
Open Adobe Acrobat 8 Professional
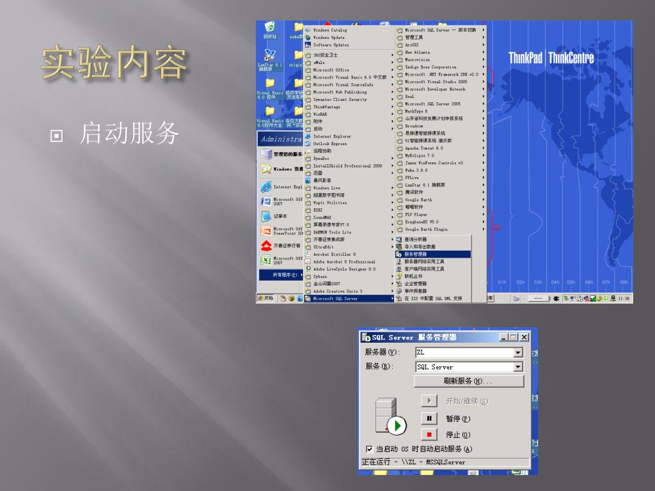click(349, 261)
